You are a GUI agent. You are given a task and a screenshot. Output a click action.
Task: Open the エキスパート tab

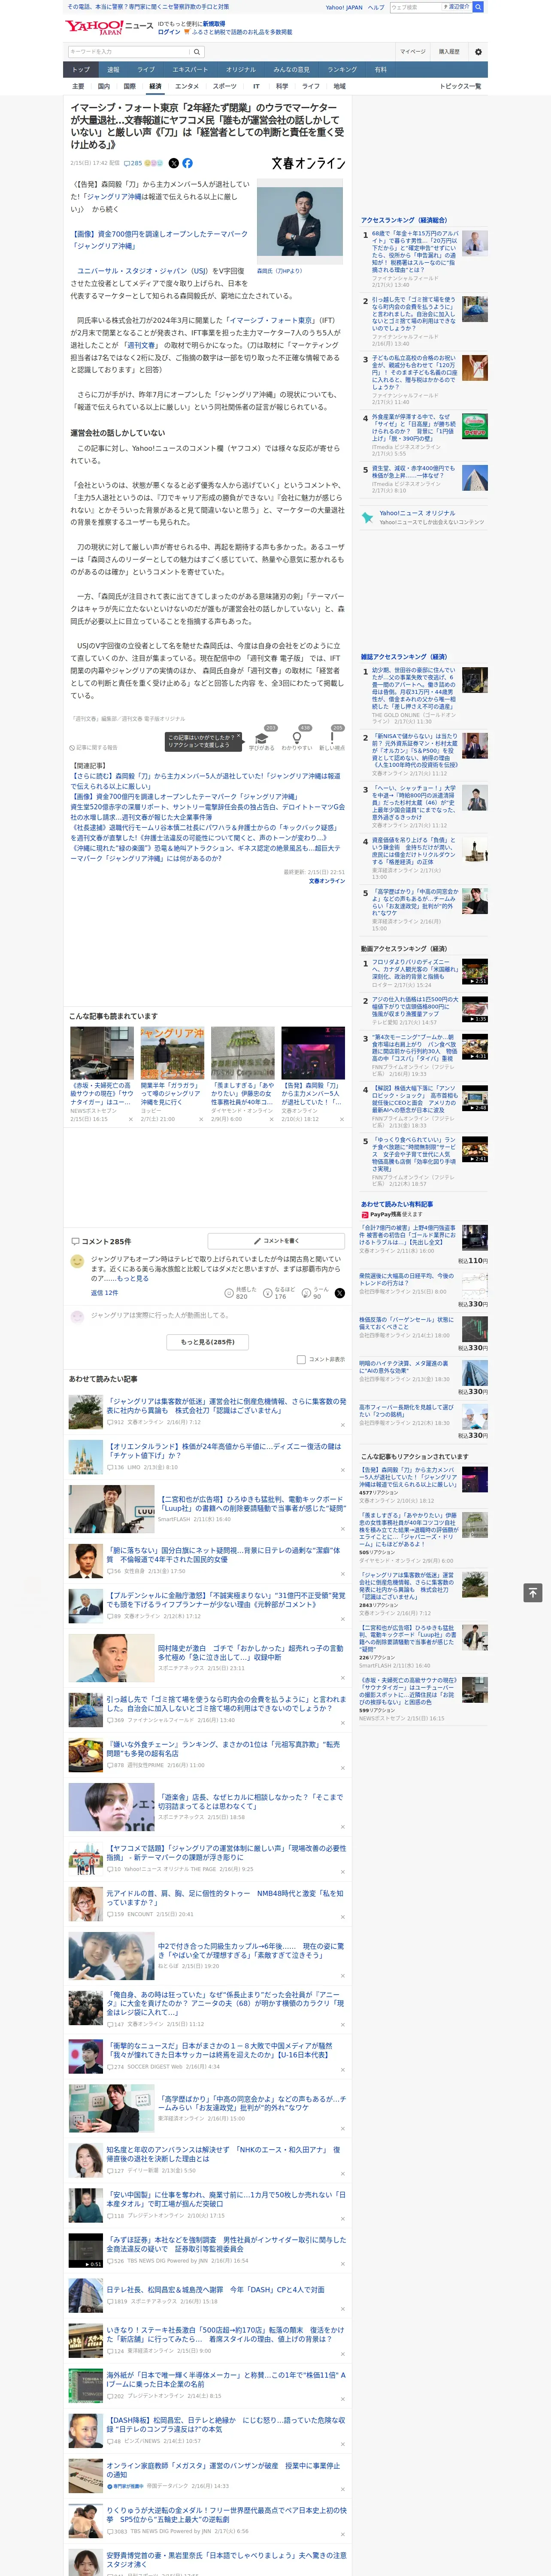point(190,69)
